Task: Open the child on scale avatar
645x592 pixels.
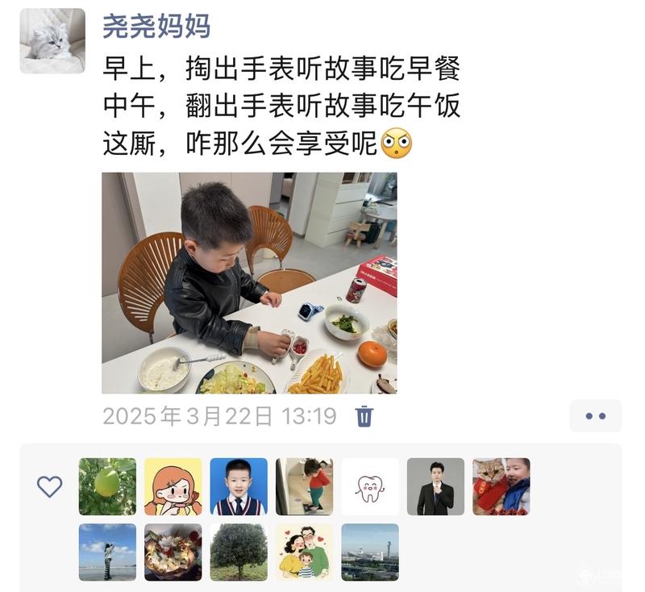Action: tap(305, 486)
